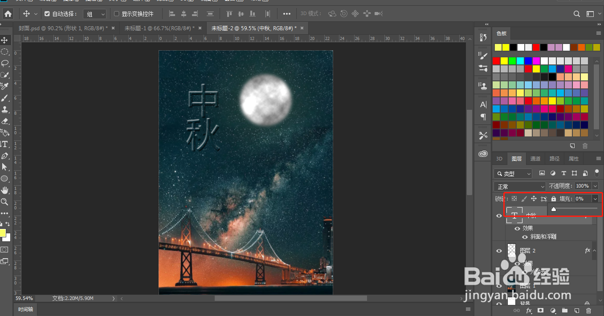Image resolution: width=604 pixels, height=316 pixels.
Task: Click the align left edges icon
Action: (172, 14)
